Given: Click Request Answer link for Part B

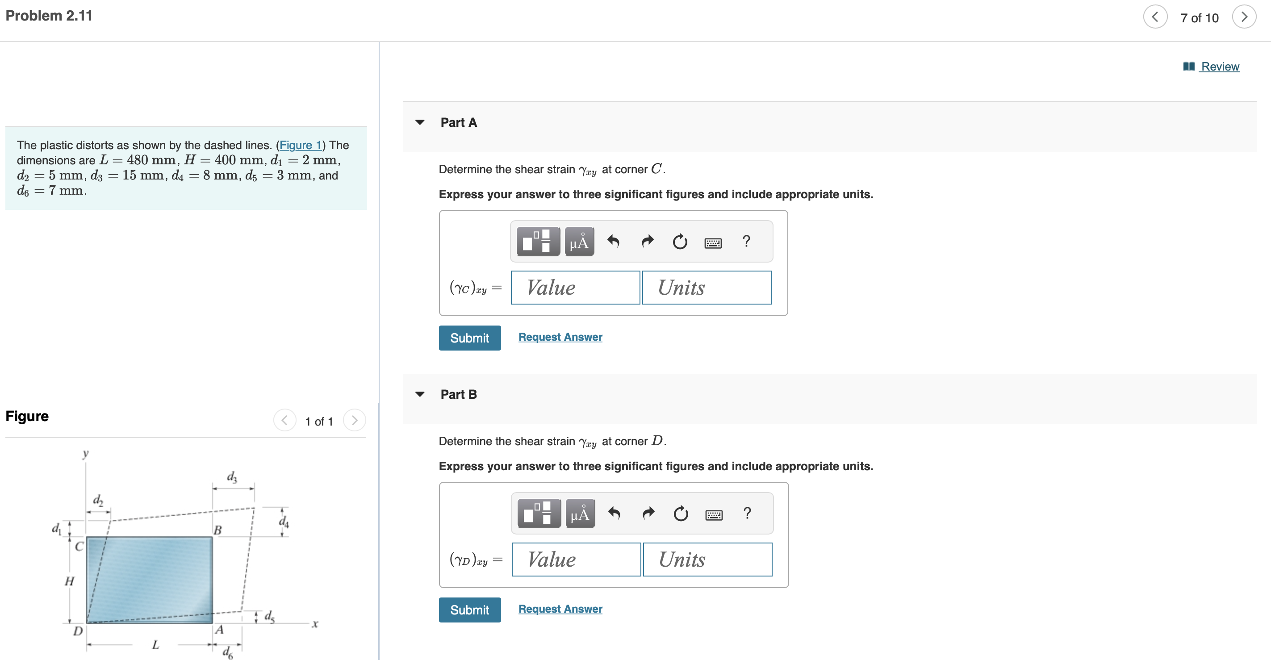Looking at the screenshot, I should (x=560, y=609).
